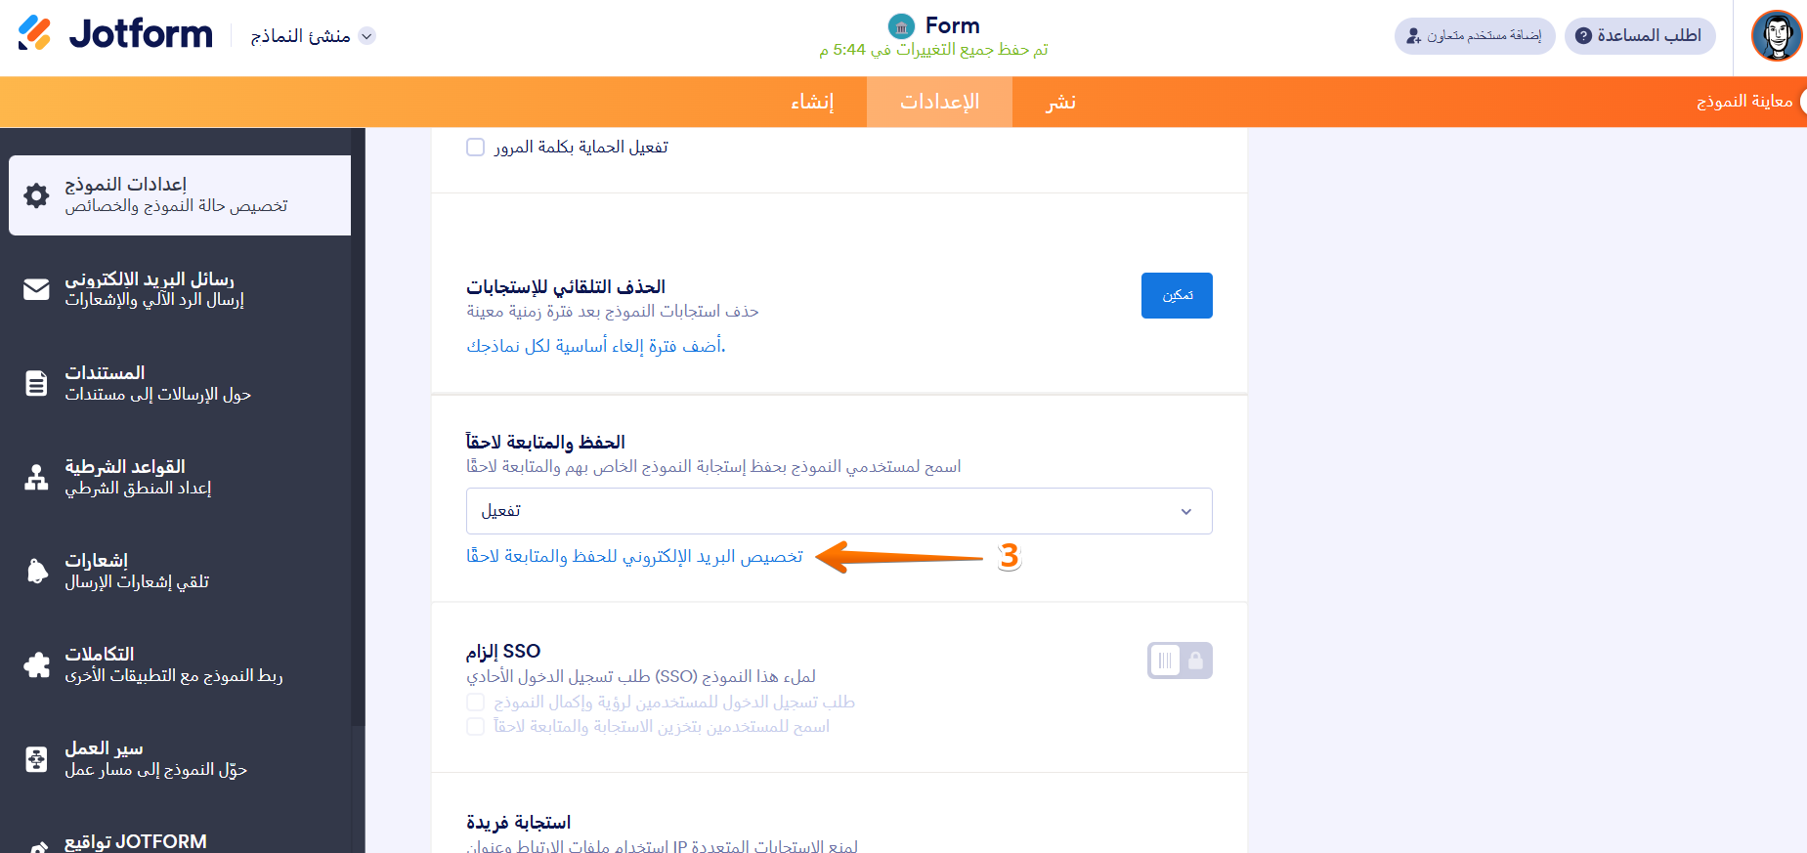Open المستندات sidebar section

[180, 383]
